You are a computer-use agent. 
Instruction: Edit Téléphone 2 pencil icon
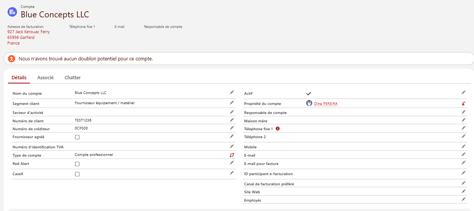point(463,136)
